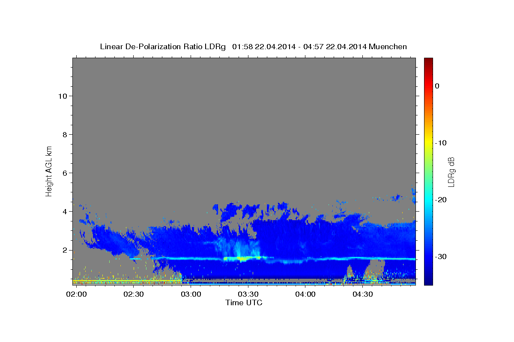Select the 'Time UTC' x-axis label
This screenshot has width=514, height=342.
[x=244, y=303]
